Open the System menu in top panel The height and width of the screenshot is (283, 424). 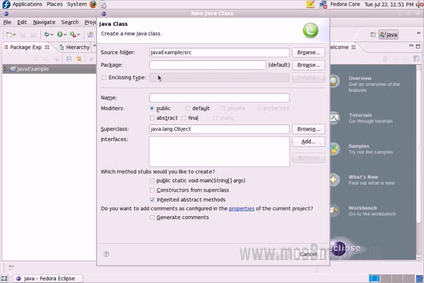(x=77, y=4)
